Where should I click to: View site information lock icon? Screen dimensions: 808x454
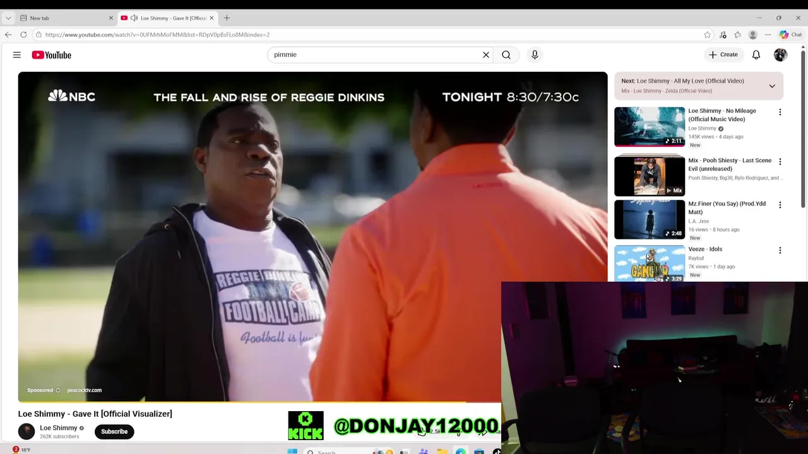coord(39,35)
